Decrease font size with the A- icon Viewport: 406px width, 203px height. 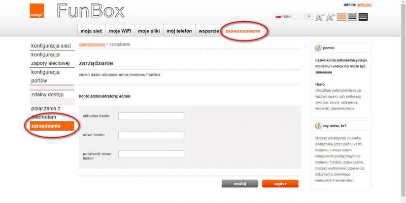tap(319, 17)
